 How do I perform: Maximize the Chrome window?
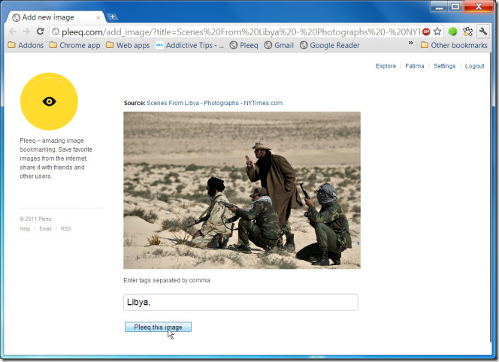pos(455,6)
